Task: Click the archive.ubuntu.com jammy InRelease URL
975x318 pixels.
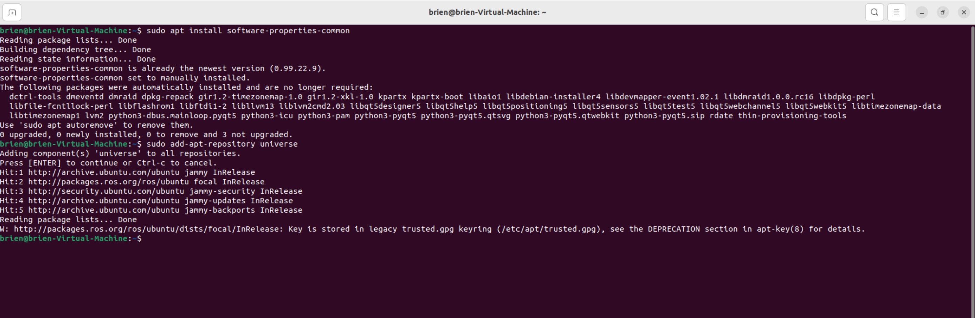Action: (104, 172)
